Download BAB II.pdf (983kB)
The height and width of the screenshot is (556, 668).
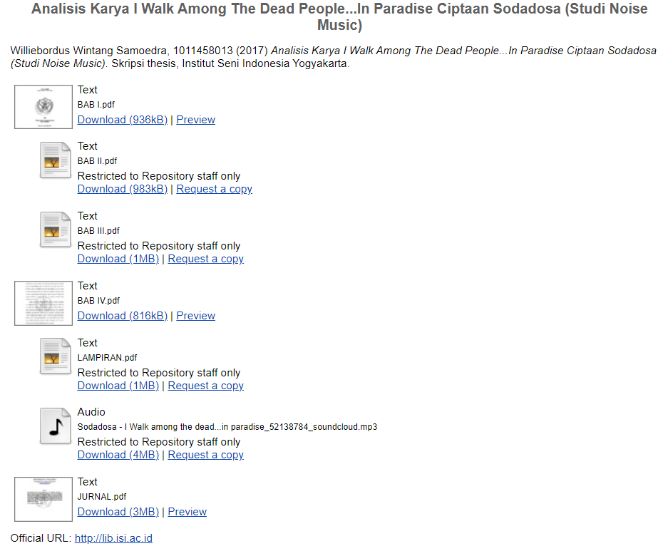click(x=123, y=189)
